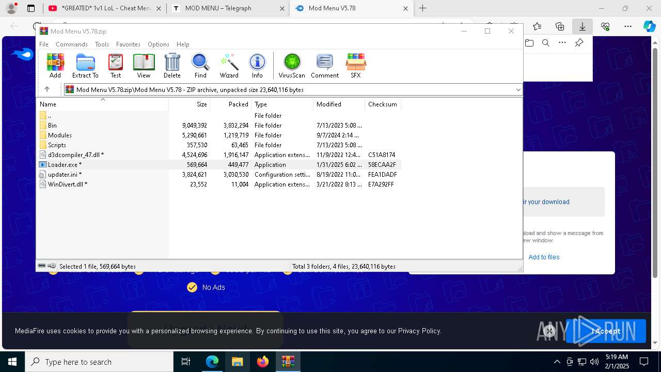
Task: Search downloads magnifier icon
Action: (x=546, y=43)
